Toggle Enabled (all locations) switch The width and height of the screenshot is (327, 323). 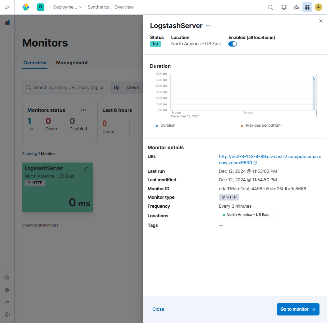(x=232, y=44)
